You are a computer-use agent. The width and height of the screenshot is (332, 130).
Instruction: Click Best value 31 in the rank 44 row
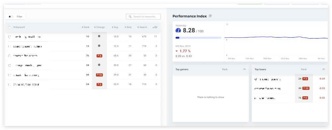[130, 75]
